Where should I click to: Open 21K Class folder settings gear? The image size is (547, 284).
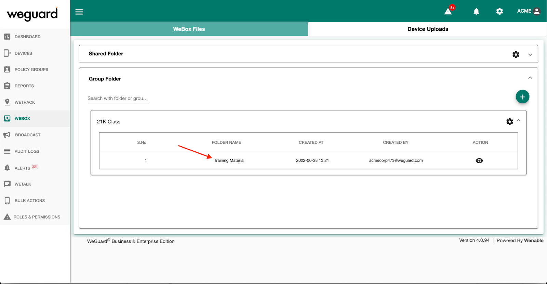pyautogui.click(x=510, y=122)
